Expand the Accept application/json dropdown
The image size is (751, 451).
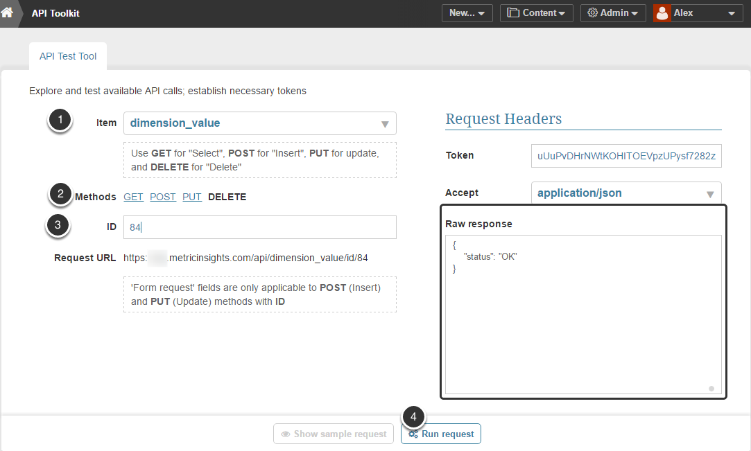(x=625, y=193)
